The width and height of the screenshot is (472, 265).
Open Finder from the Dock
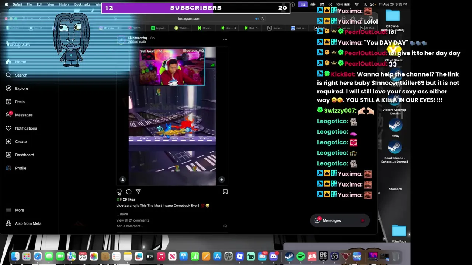coord(15,257)
